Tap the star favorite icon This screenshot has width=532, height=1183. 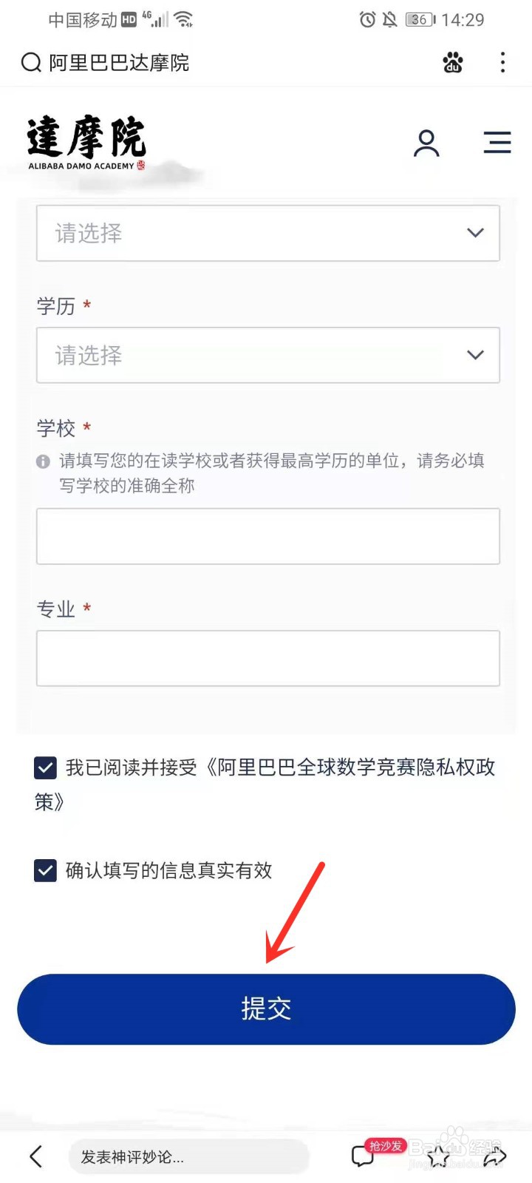(x=438, y=1156)
